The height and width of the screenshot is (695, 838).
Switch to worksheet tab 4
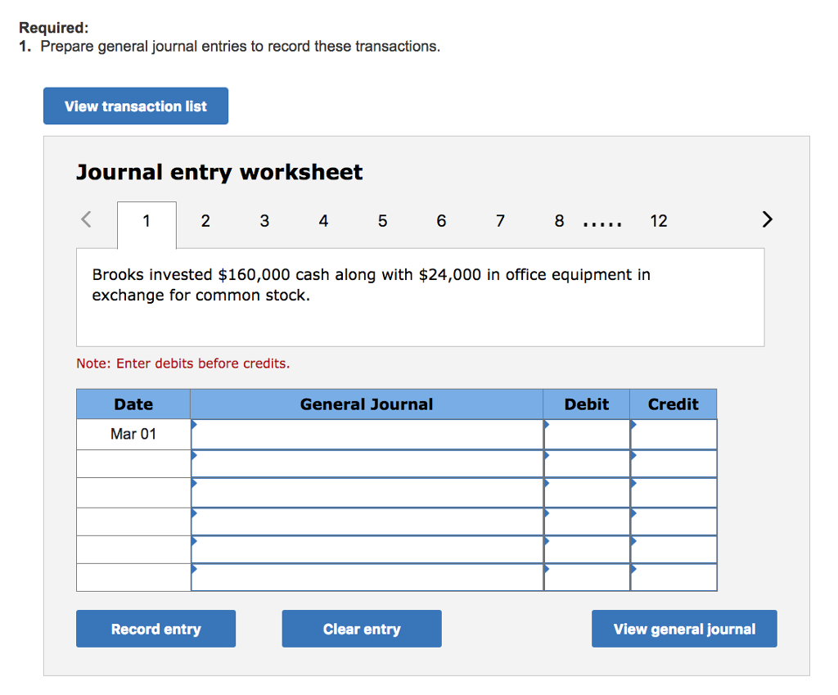323,221
